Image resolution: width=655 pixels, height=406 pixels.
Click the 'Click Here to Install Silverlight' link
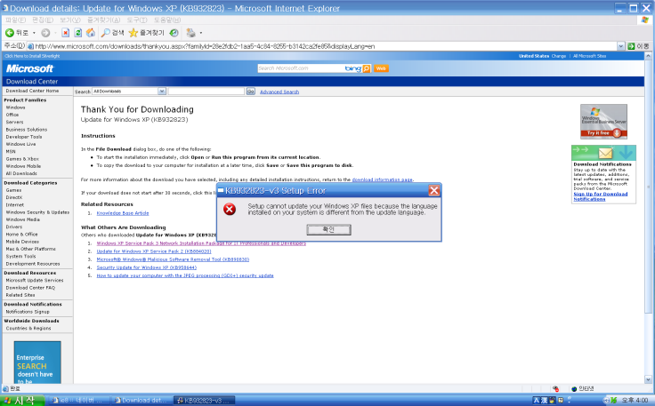click(32, 56)
